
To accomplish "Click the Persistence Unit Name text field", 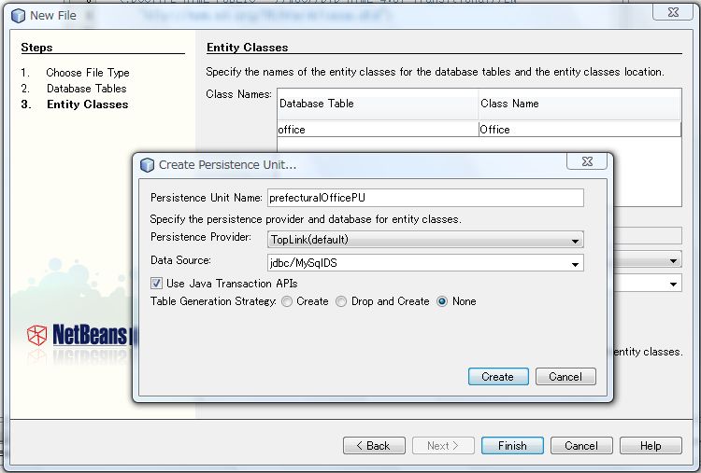I will [425, 198].
